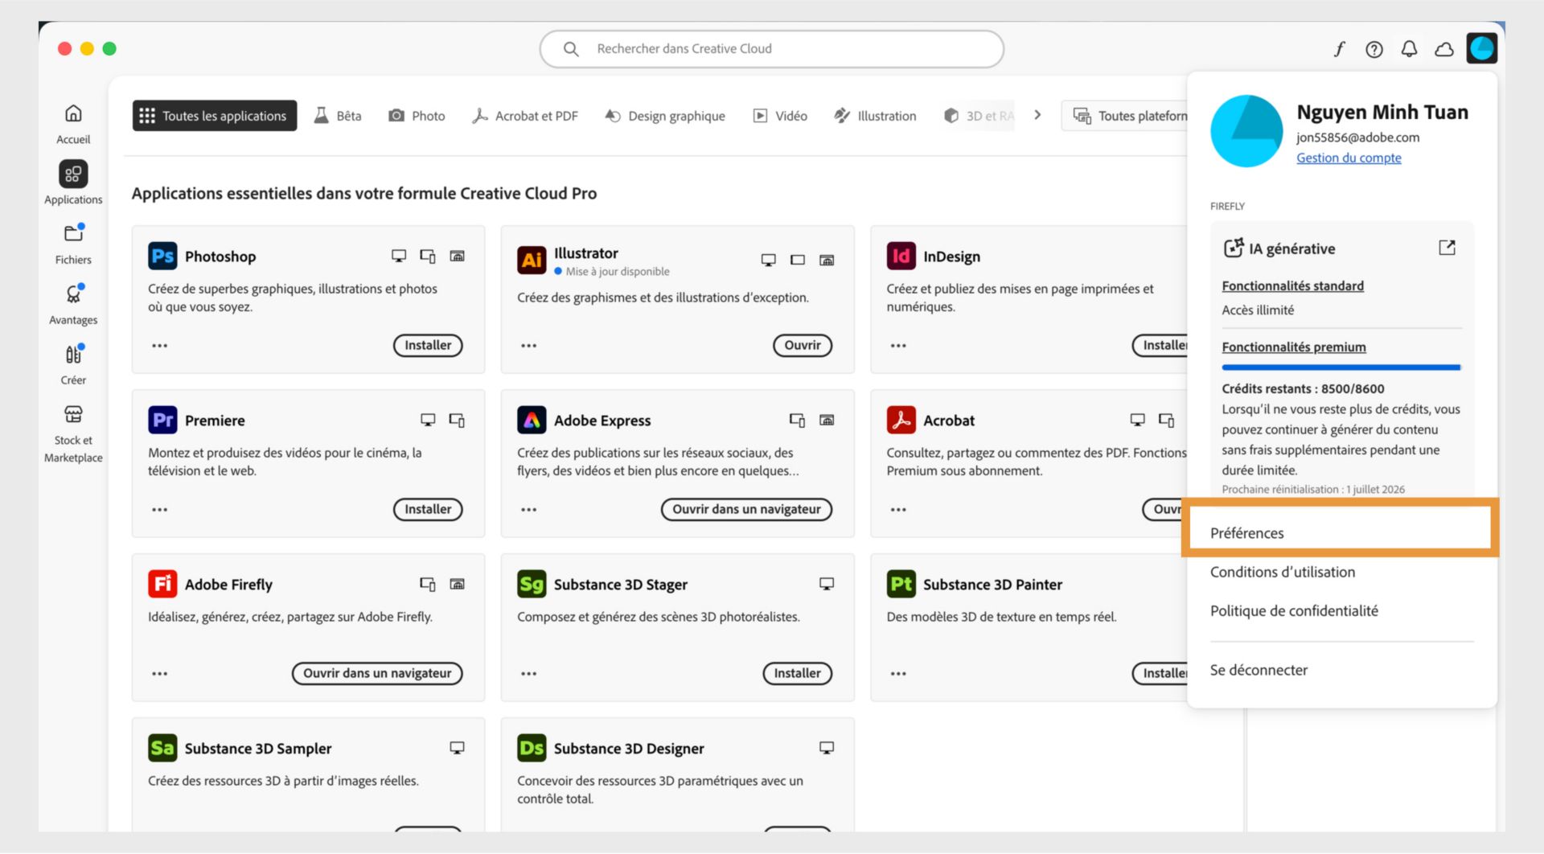Screen dimensions: 1544x854
Task: Open the Fonctionnalités premium link
Action: coord(1293,347)
